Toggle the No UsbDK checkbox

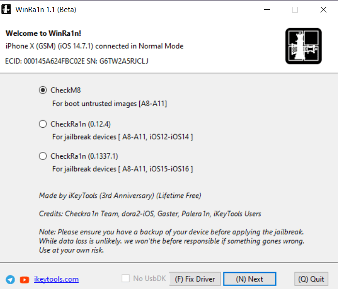coord(126,278)
